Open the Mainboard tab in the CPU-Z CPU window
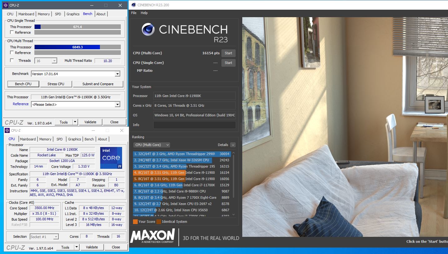The height and width of the screenshot is (254, 448). (x=28, y=139)
